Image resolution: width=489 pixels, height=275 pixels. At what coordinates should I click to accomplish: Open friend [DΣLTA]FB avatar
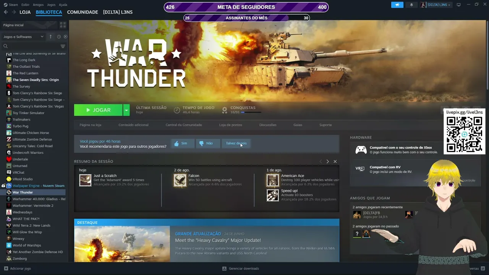click(357, 215)
